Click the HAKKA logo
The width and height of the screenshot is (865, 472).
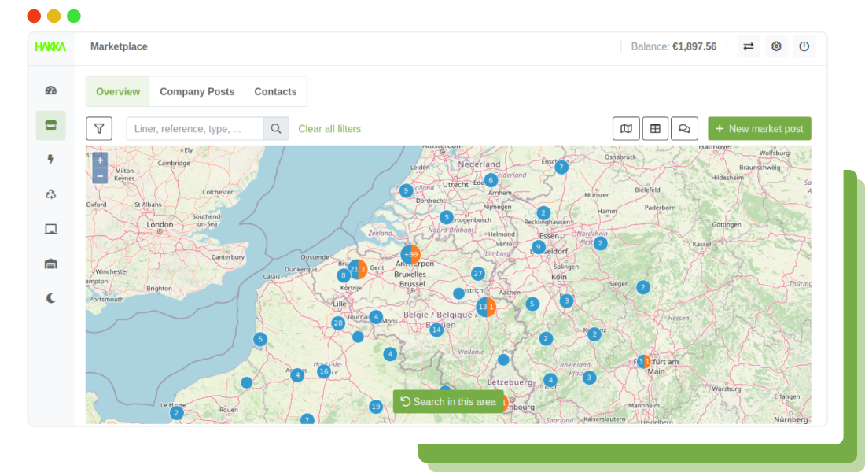(50, 47)
